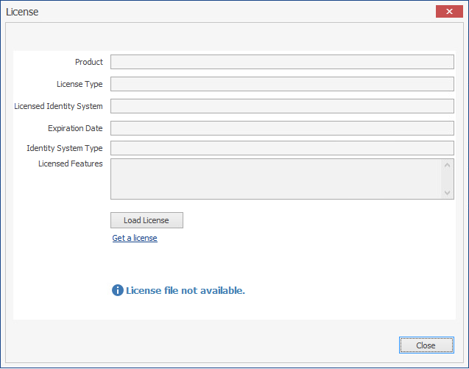The height and width of the screenshot is (369, 469).
Task: Click the Product label
Action: tap(89, 62)
